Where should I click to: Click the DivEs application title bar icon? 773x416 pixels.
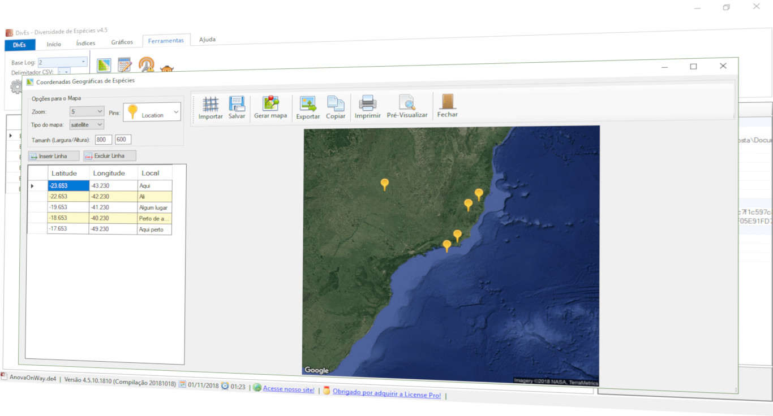tap(9, 32)
